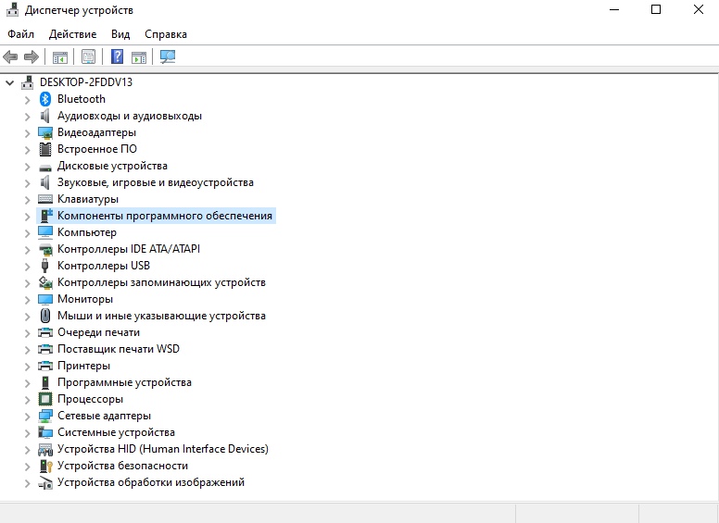Click the Back arrow toolbar icon
The height and width of the screenshot is (523, 719).
click(10, 57)
